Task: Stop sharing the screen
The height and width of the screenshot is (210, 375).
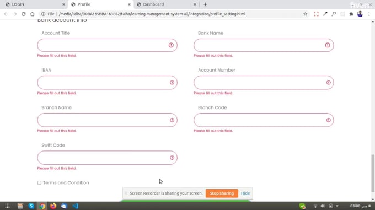Action: click(x=222, y=193)
